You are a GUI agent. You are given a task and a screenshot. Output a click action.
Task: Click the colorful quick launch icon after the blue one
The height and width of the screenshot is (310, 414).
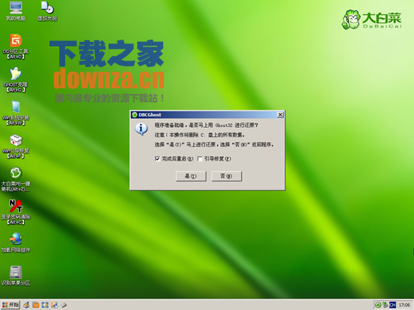(x=54, y=305)
